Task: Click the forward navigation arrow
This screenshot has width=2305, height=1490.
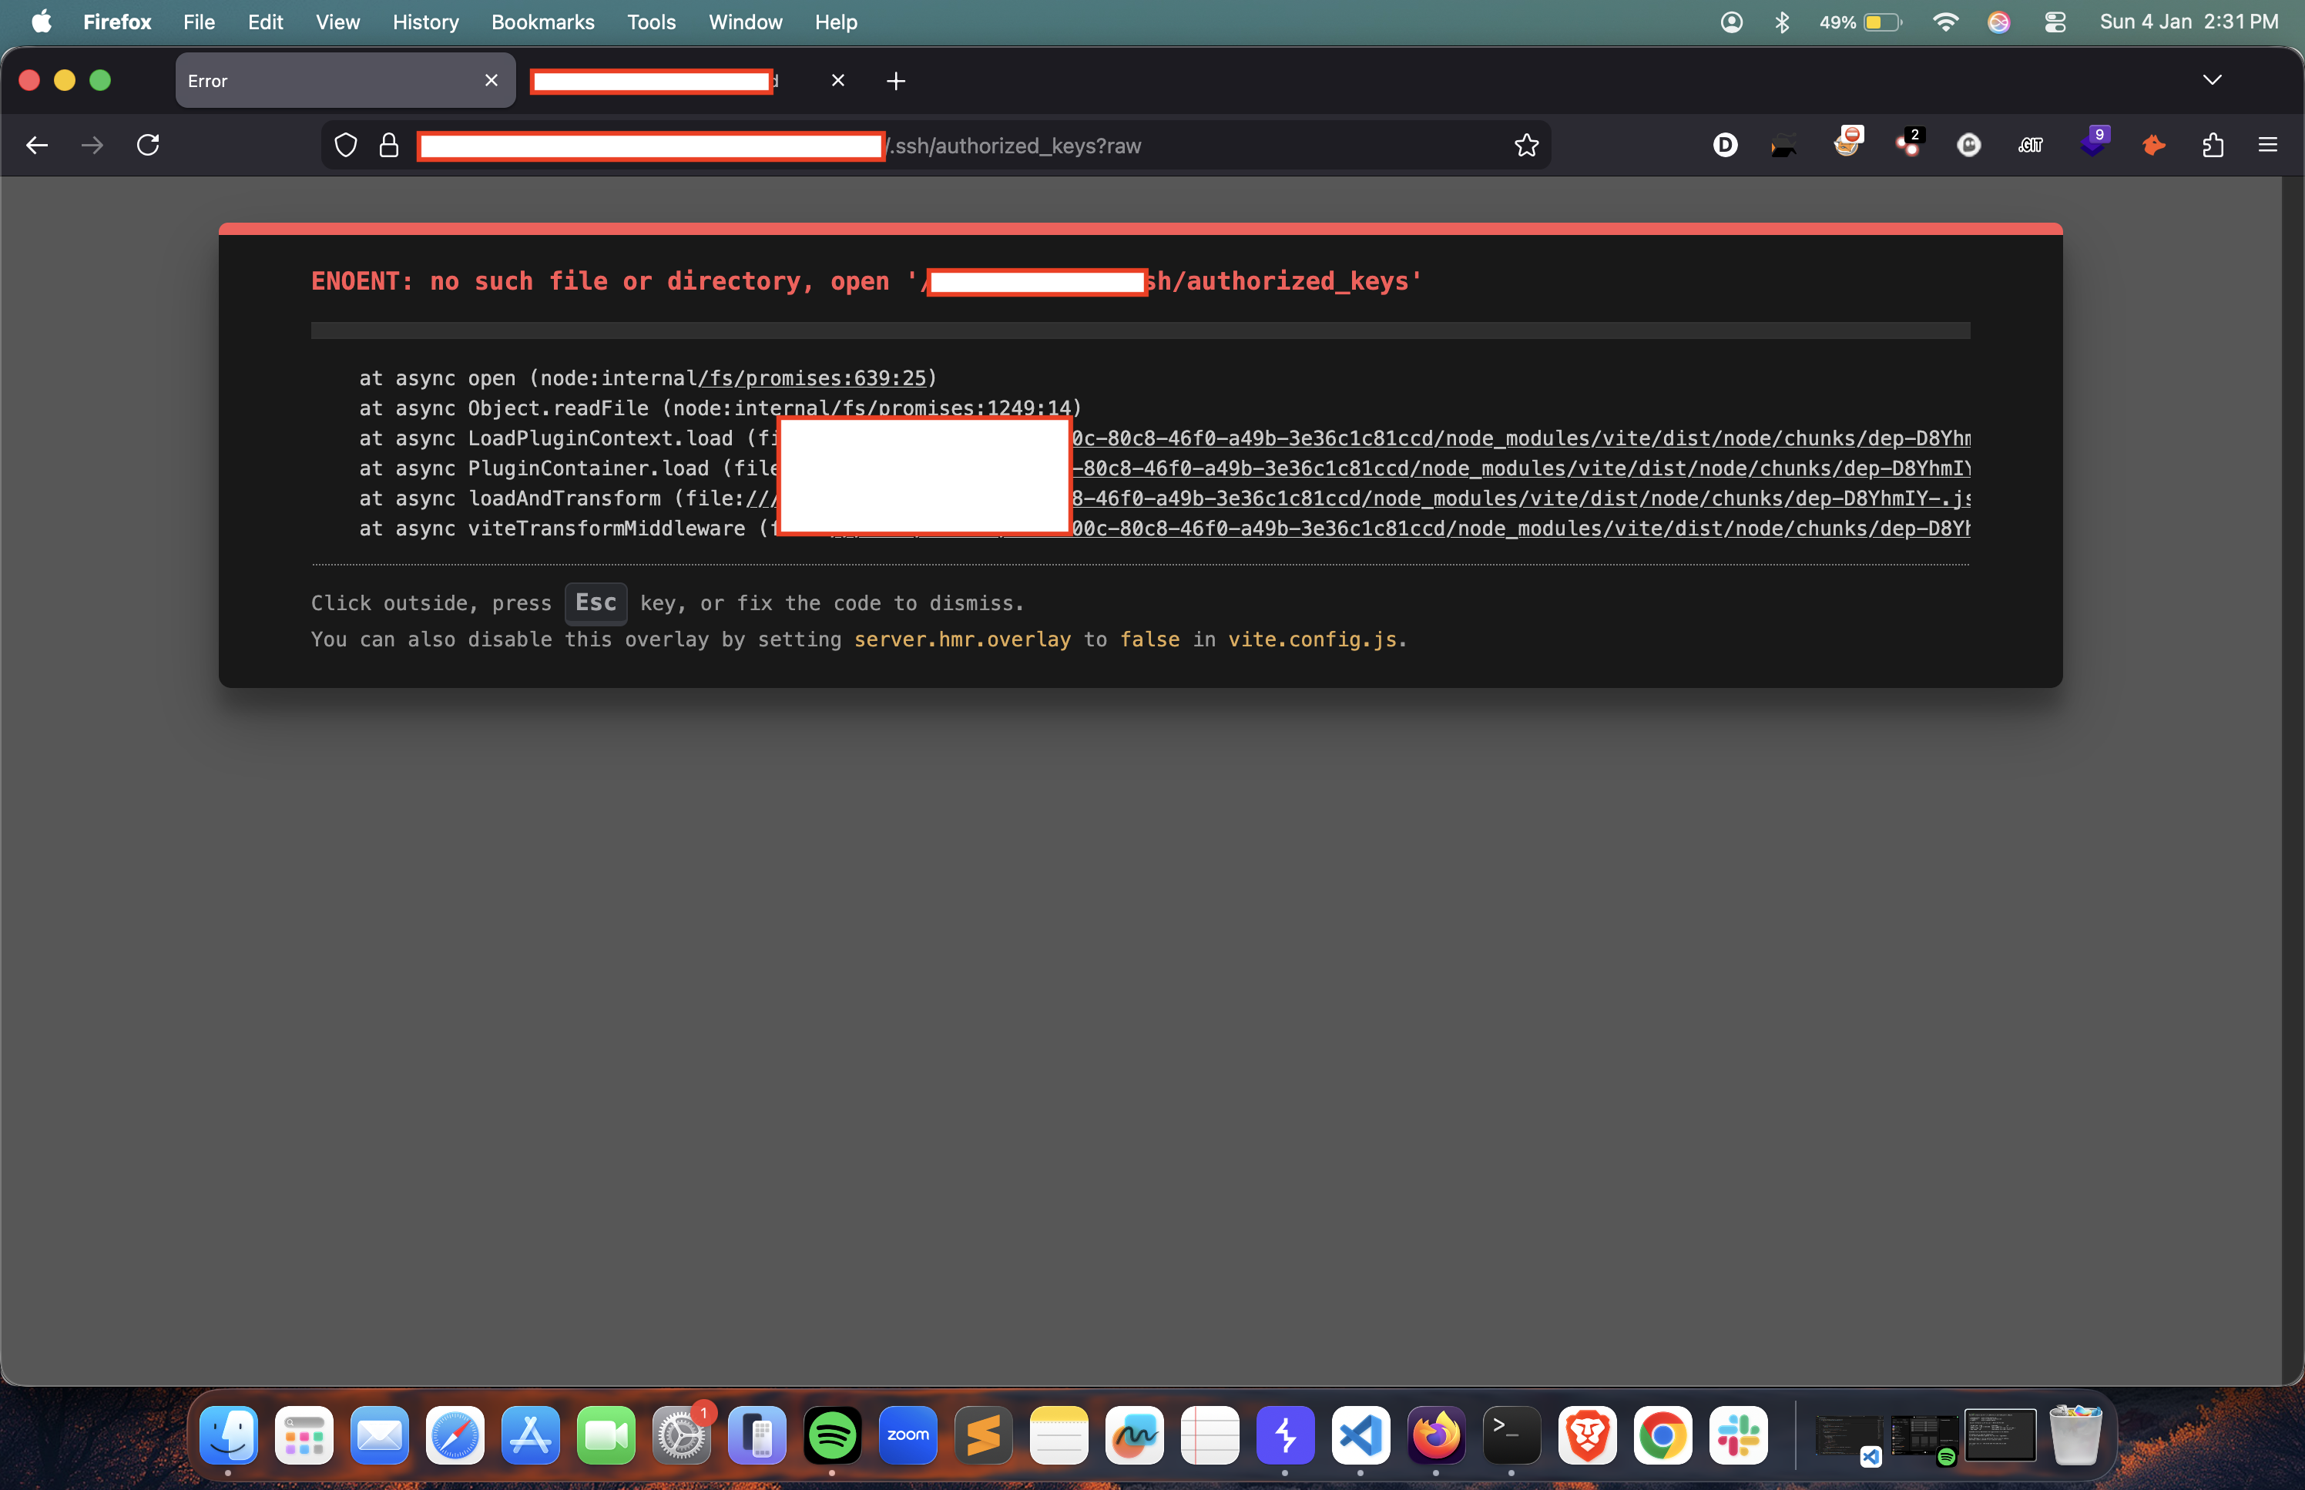Action: coord(92,145)
